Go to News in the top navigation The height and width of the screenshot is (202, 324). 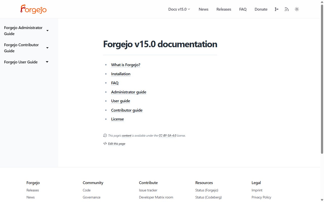click(204, 9)
